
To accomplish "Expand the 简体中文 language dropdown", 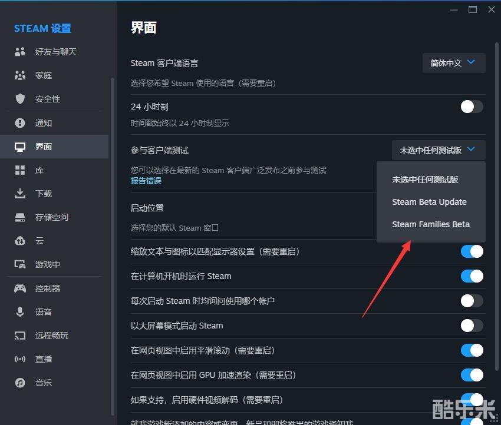I will (x=453, y=63).
